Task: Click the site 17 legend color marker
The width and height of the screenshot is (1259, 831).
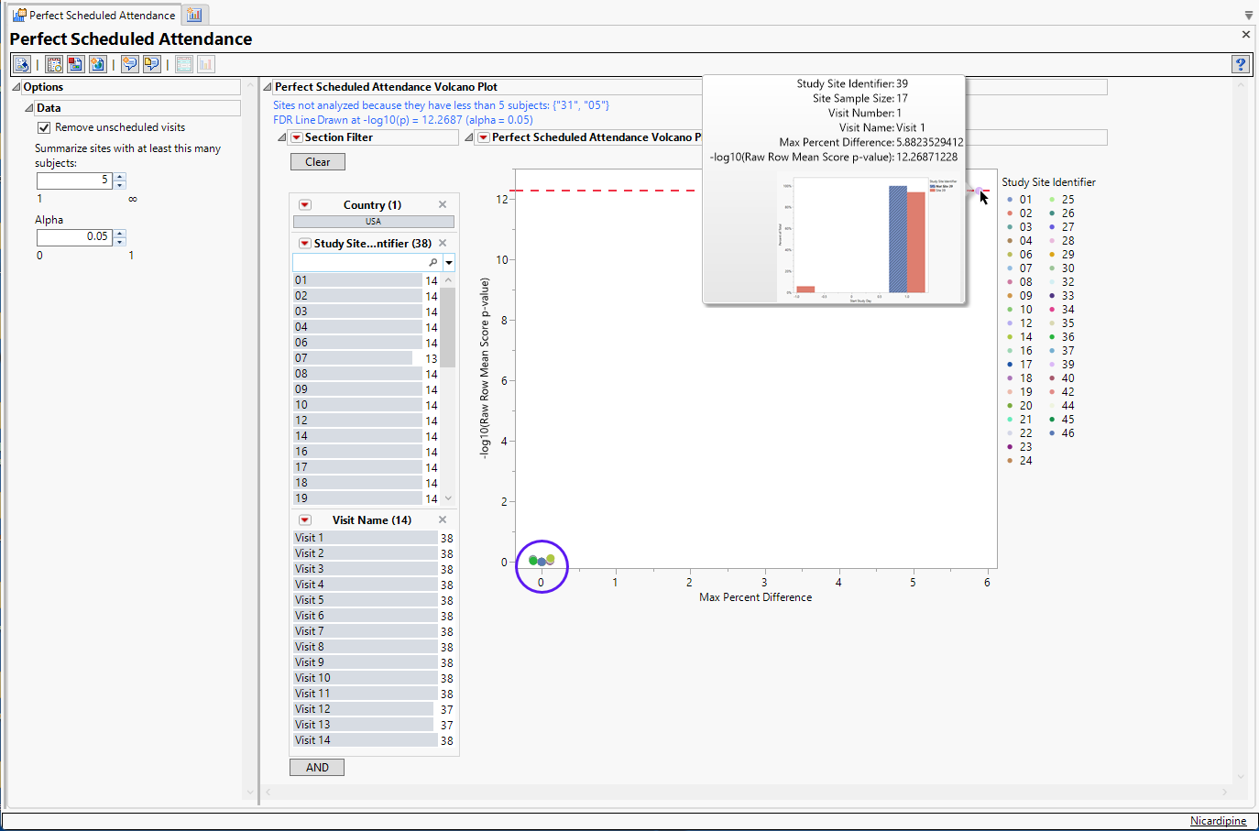Action: coord(1010,365)
